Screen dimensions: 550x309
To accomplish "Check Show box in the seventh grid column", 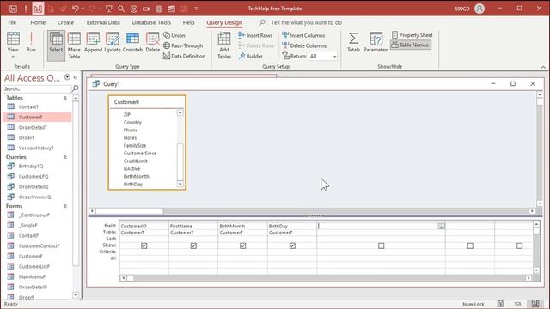I will 519,245.
